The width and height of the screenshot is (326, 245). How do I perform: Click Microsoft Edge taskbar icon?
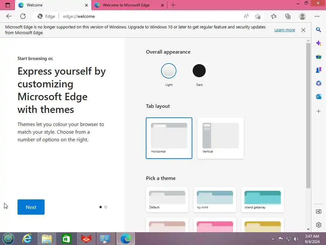click(125, 239)
